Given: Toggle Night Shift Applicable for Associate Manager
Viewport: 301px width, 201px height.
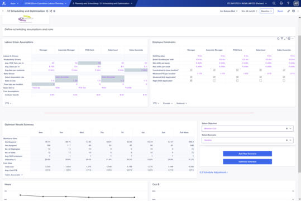Looking at the screenshot, I should pyautogui.click(x=214, y=80).
